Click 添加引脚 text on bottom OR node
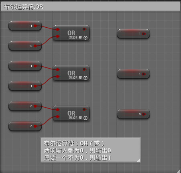Screen dimensions: 181x173 [x=75, y=118]
